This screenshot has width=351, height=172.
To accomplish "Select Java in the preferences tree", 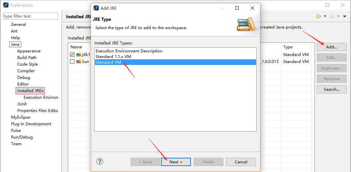I will click(15, 44).
